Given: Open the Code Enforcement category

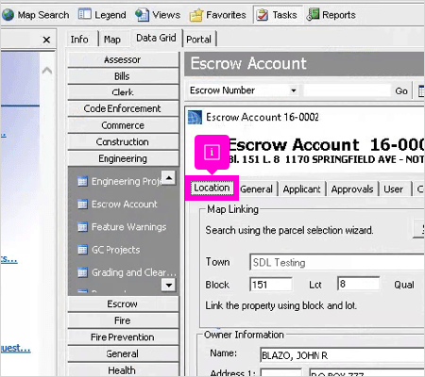Looking at the screenshot, I should [123, 108].
